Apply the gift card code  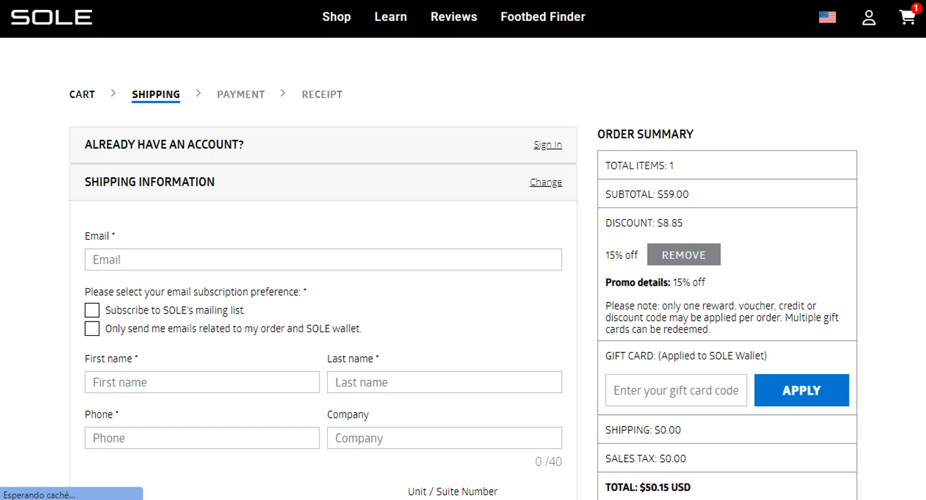point(801,390)
